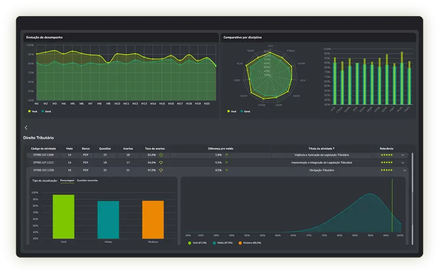The width and height of the screenshot is (439, 273).
Task: Open activity Vigência e Aplicação da Legislação Tributária
Action: click(x=321, y=155)
